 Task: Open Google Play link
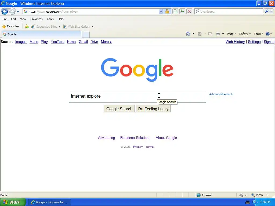[x=44, y=42]
